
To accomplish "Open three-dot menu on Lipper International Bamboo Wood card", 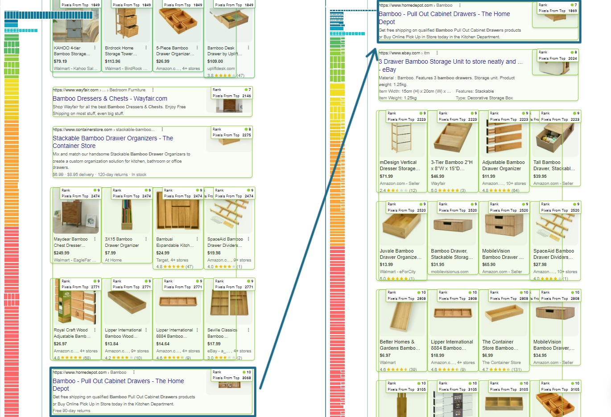I will pos(146,330).
